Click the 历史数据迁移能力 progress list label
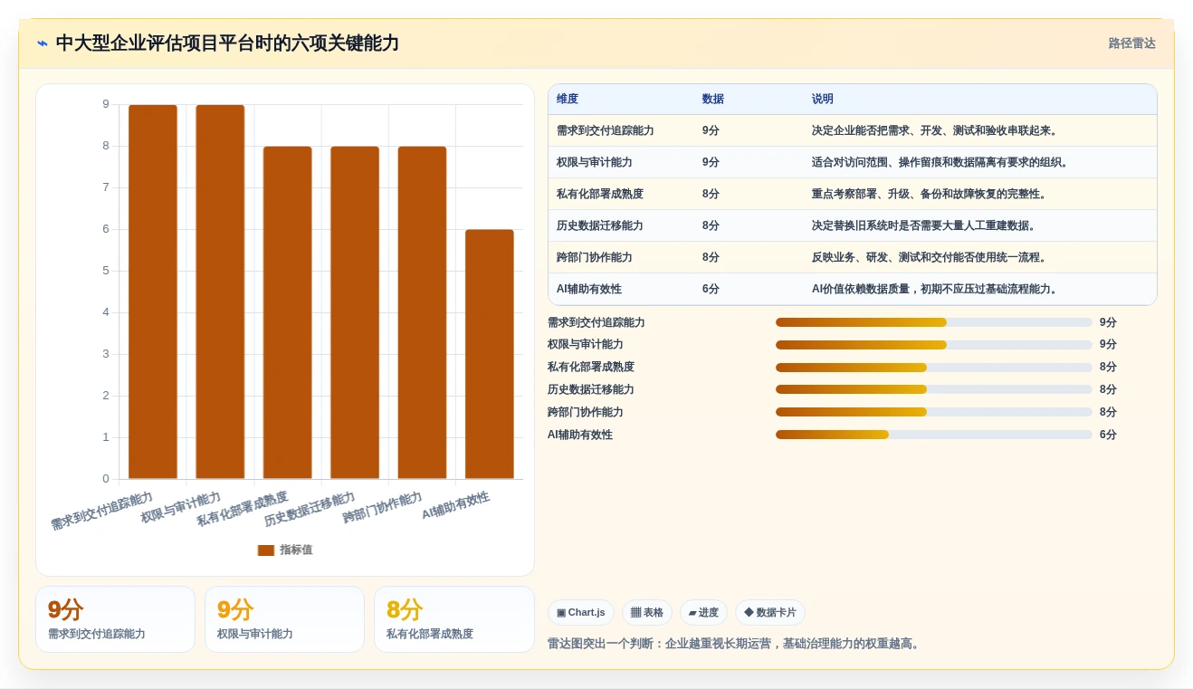The image size is (1193, 689). point(591,389)
